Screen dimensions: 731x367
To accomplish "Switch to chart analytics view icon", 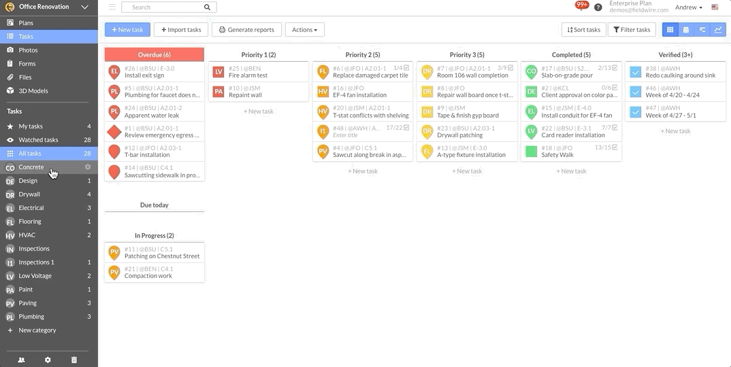I will tap(718, 30).
